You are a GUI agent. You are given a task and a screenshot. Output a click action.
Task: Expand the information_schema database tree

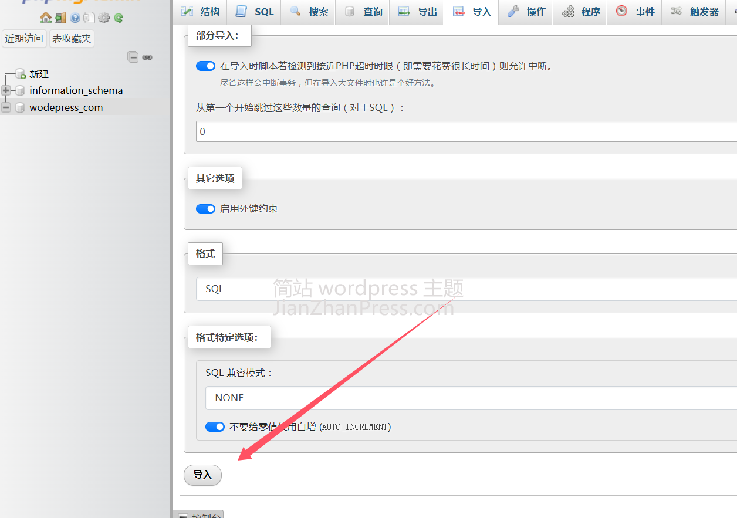[6, 90]
